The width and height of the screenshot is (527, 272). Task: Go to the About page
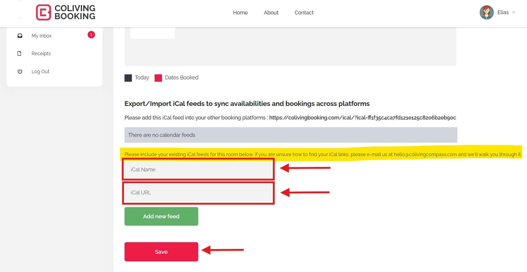tap(271, 13)
